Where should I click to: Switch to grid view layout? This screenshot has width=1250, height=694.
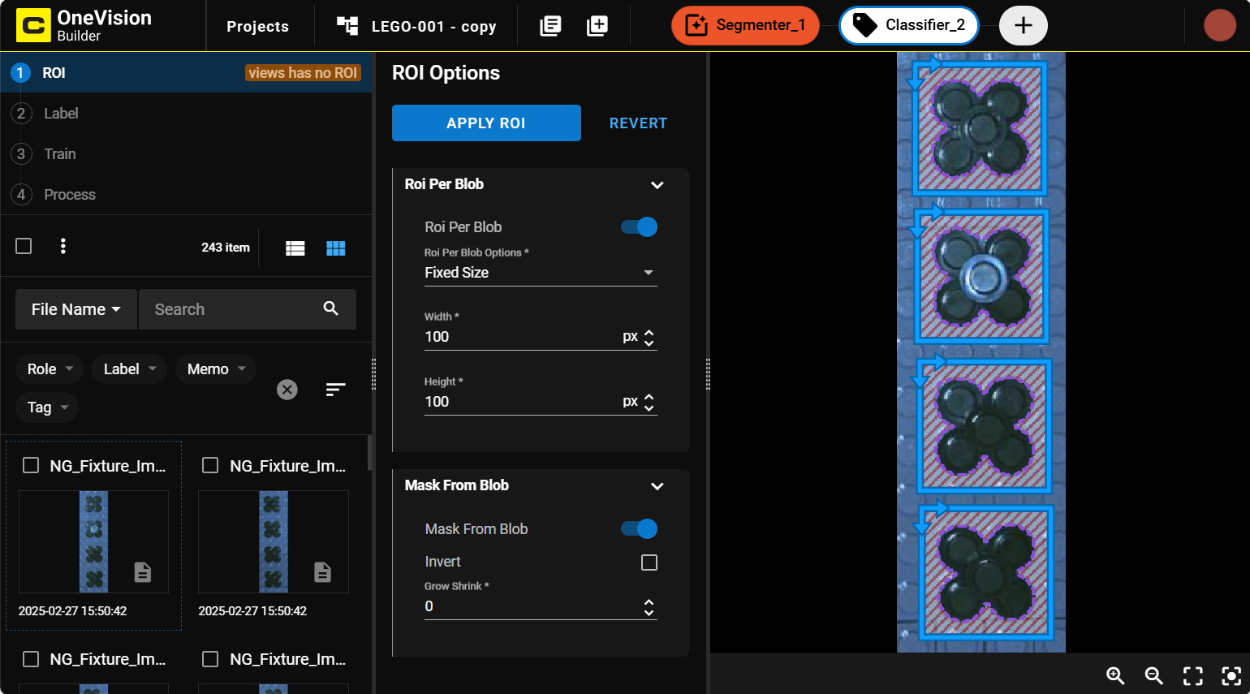(x=335, y=248)
